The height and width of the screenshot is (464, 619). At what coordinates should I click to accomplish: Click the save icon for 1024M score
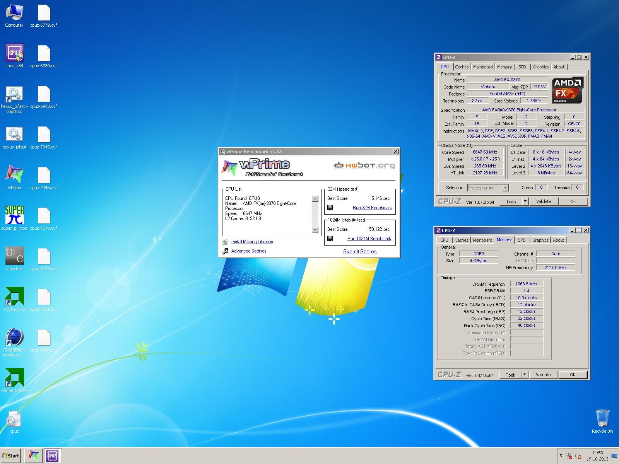tap(330, 239)
